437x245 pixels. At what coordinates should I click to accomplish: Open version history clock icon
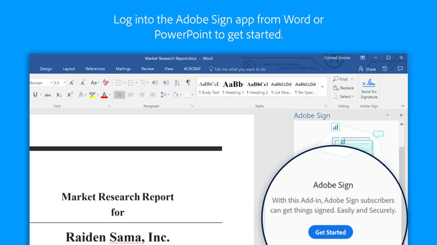[385, 69]
